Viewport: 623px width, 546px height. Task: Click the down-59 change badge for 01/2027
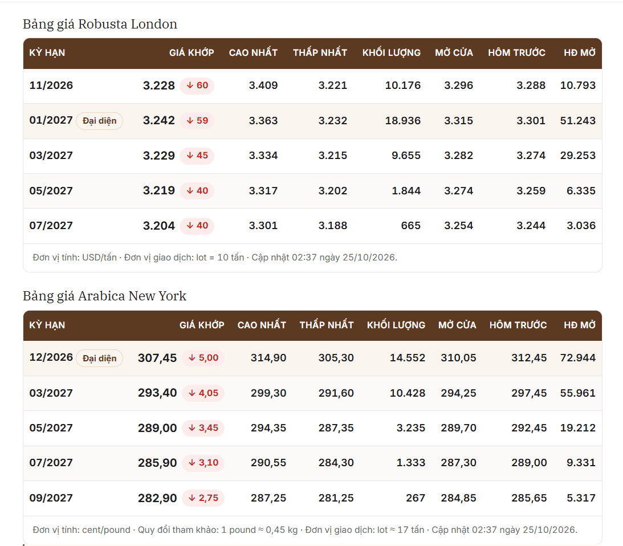coord(197,120)
